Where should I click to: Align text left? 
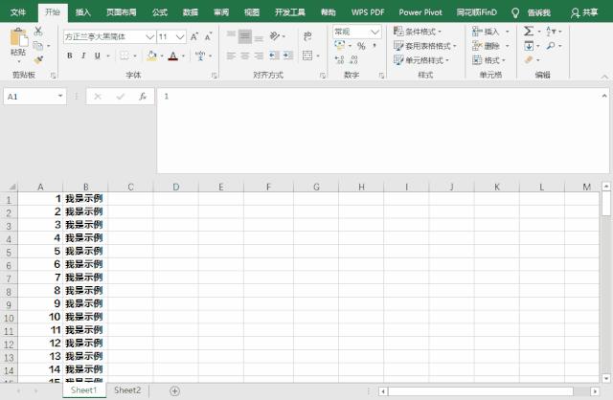click(x=231, y=56)
